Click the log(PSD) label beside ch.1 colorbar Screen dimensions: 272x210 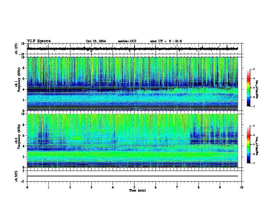pos(257,90)
